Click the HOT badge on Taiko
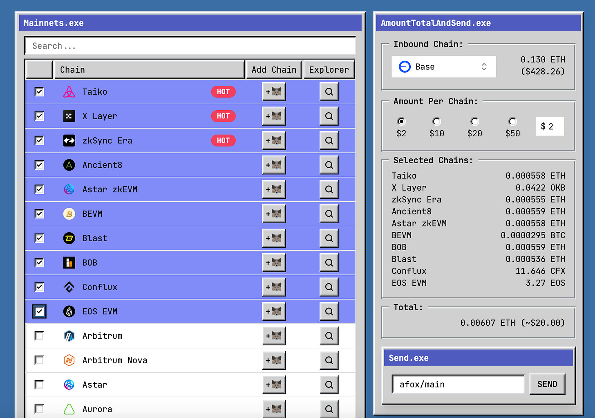 pyautogui.click(x=223, y=92)
